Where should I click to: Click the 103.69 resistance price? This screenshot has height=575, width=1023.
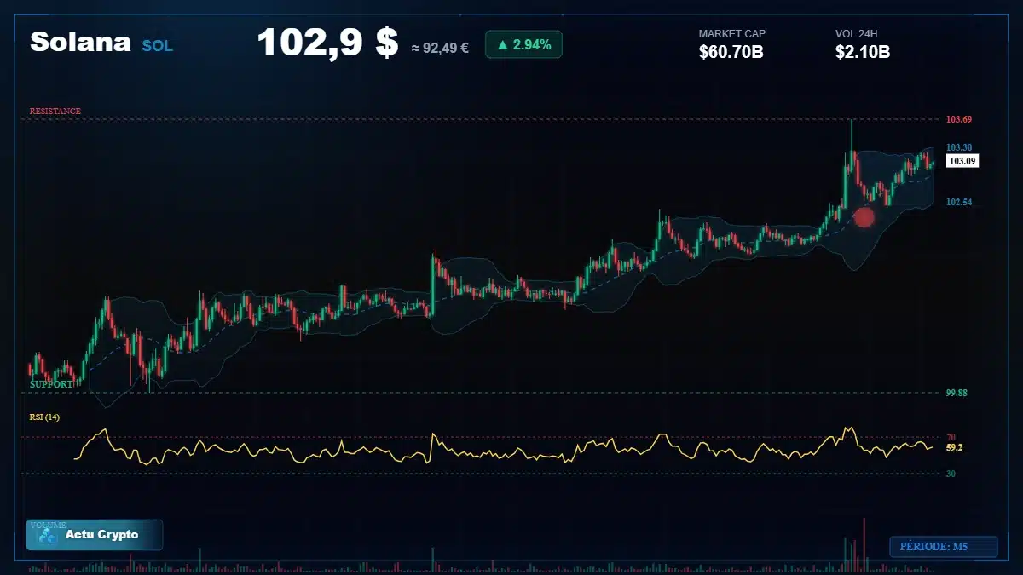click(x=959, y=119)
